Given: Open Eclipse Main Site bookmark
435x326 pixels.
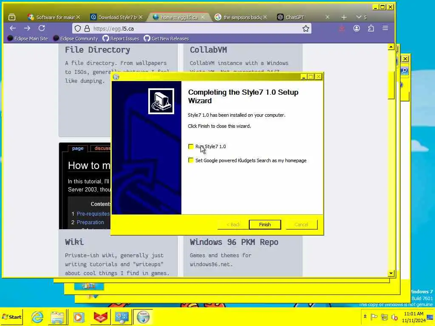Looking at the screenshot, I should point(28,39).
